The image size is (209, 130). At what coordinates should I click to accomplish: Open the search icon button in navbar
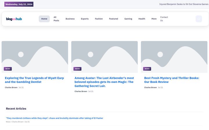click(199, 19)
